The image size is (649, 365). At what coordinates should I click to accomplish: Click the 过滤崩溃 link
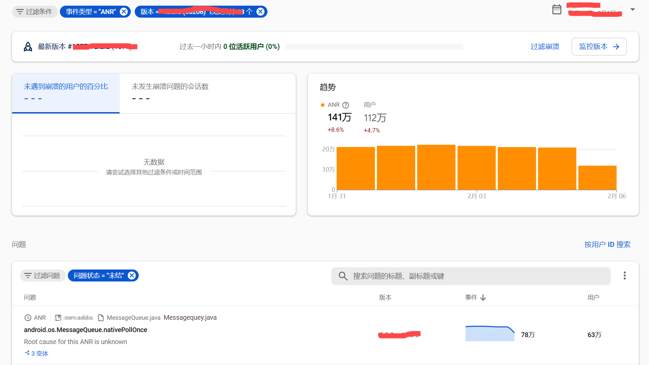(x=545, y=47)
